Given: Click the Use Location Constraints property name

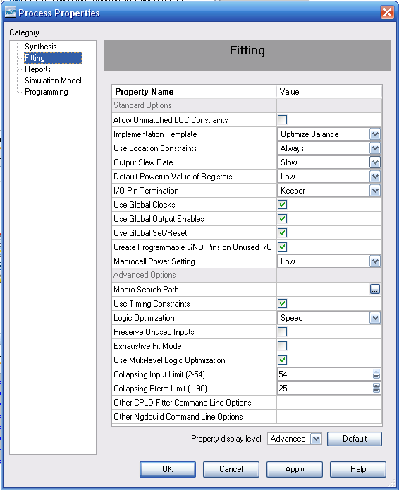Looking at the screenshot, I should tap(155, 148).
